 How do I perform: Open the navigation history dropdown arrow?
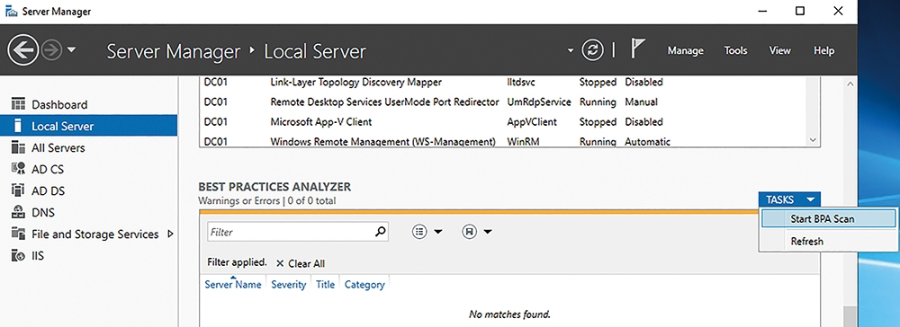[x=71, y=50]
